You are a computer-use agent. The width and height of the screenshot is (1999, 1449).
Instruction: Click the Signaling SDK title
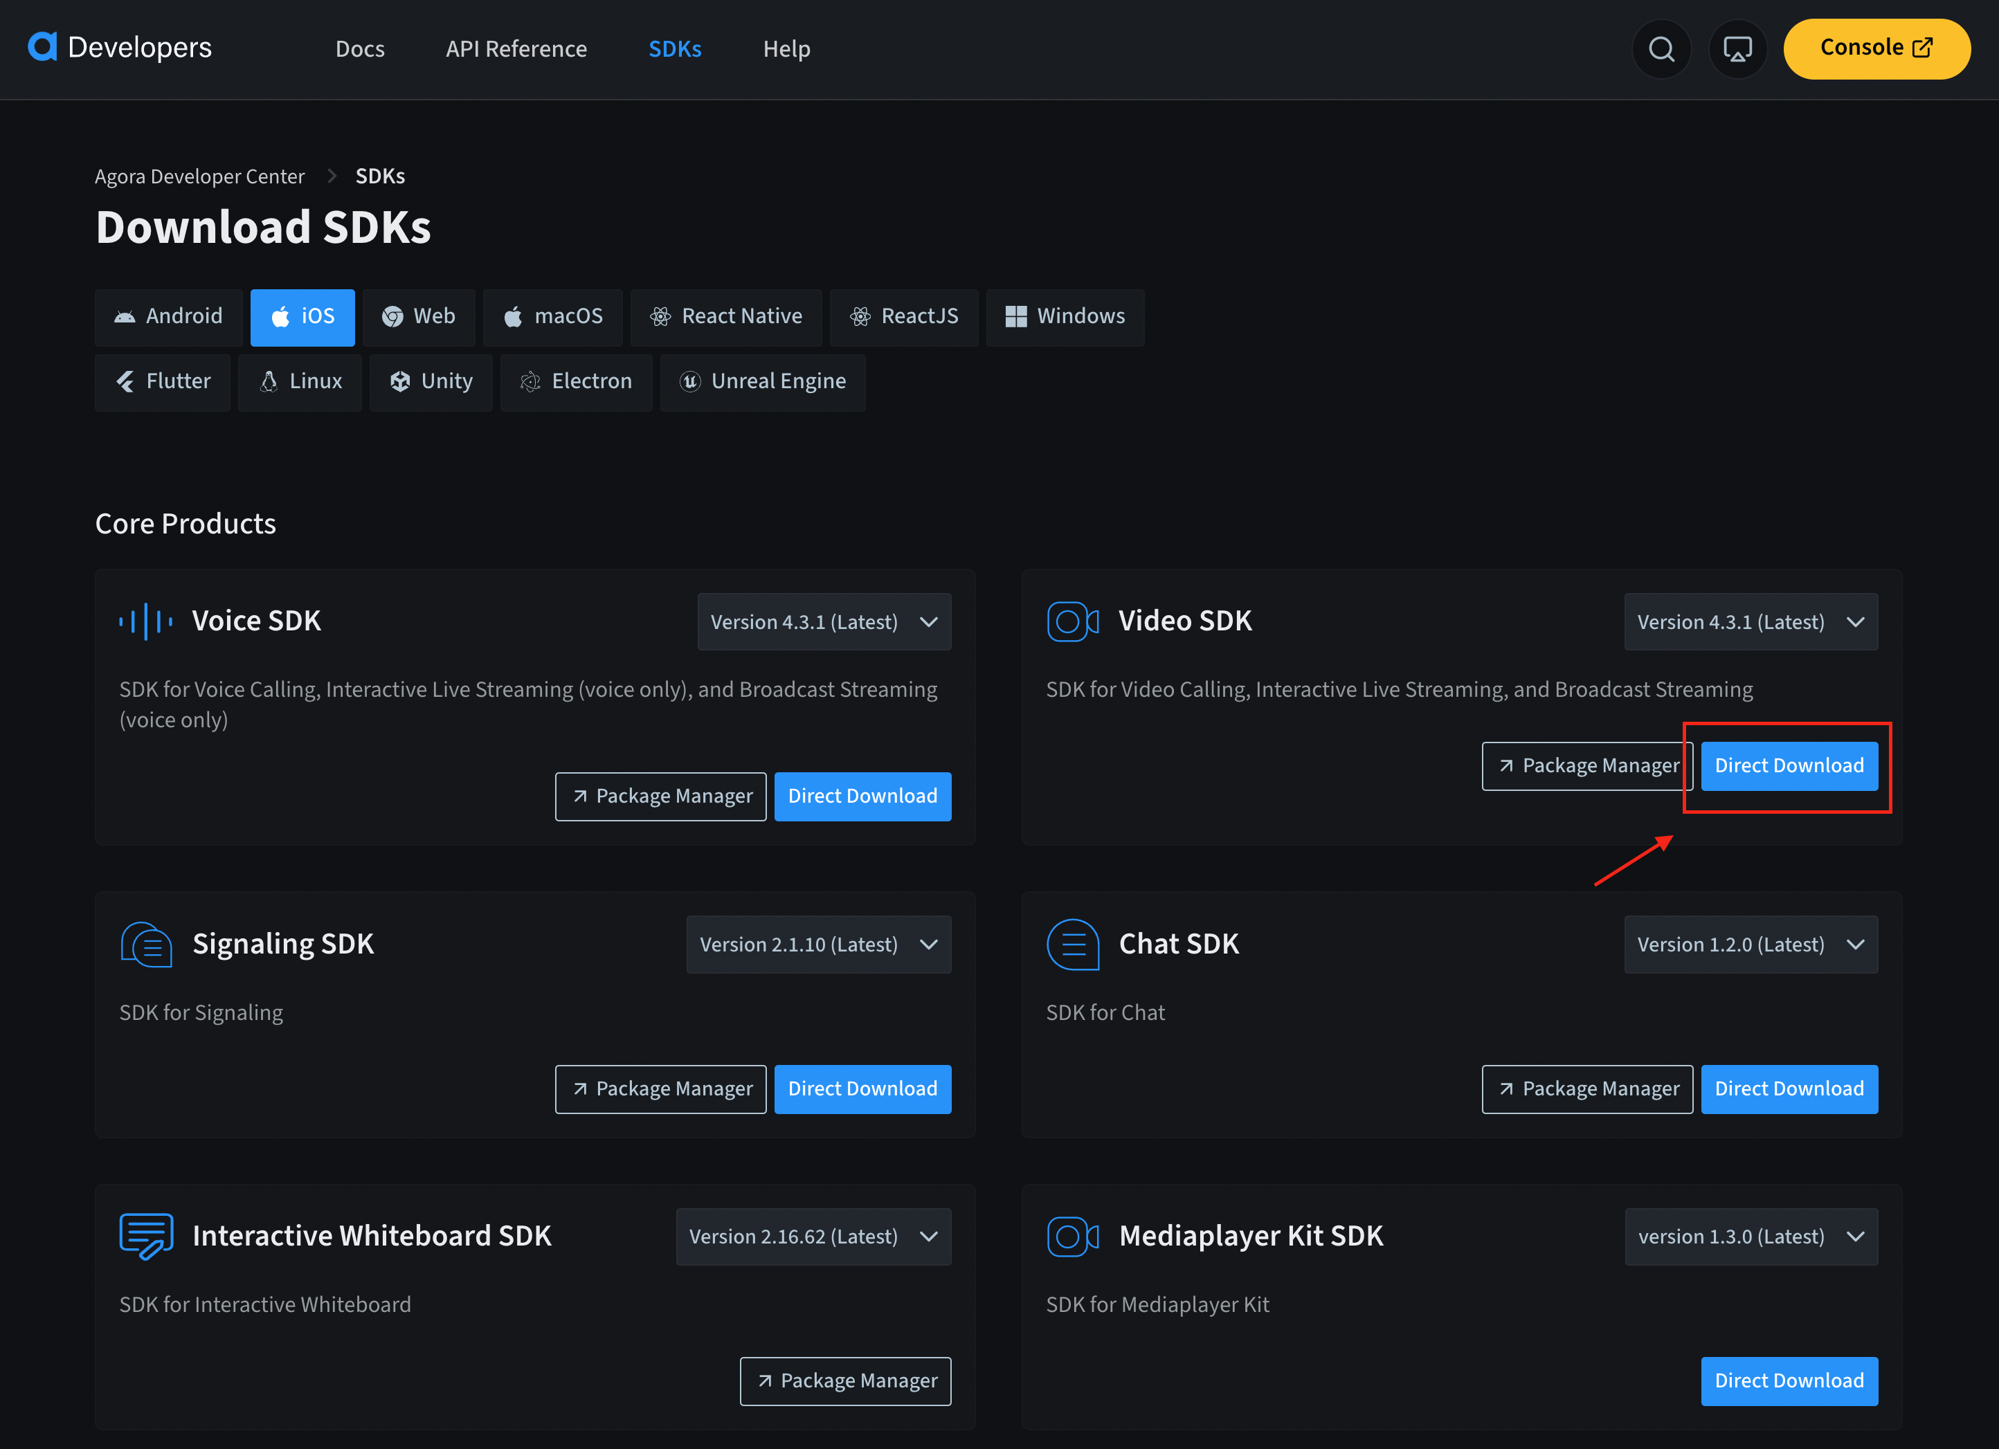tap(283, 944)
